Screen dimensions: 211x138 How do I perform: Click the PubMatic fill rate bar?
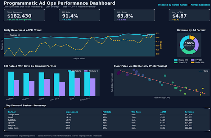point(11,84)
